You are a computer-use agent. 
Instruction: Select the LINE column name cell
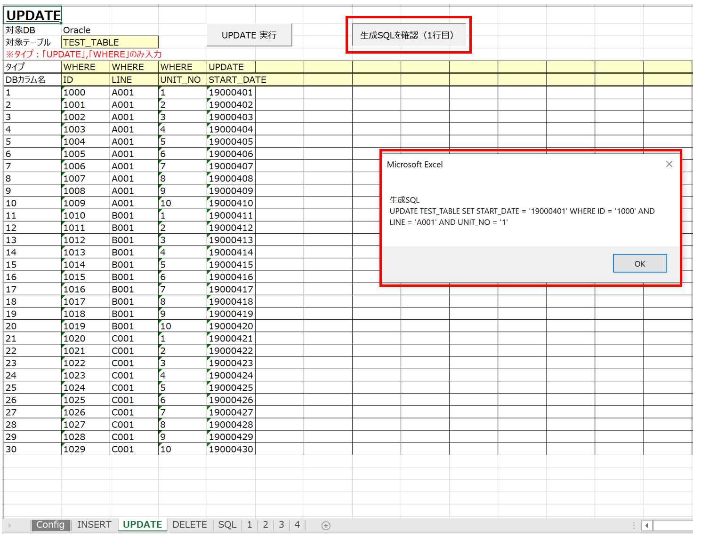(x=134, y=80)
